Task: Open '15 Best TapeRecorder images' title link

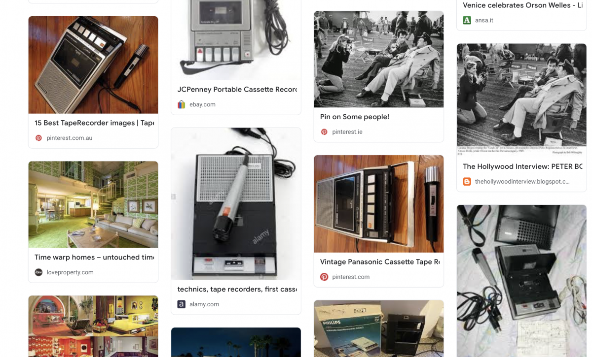Action: (94, 123)
